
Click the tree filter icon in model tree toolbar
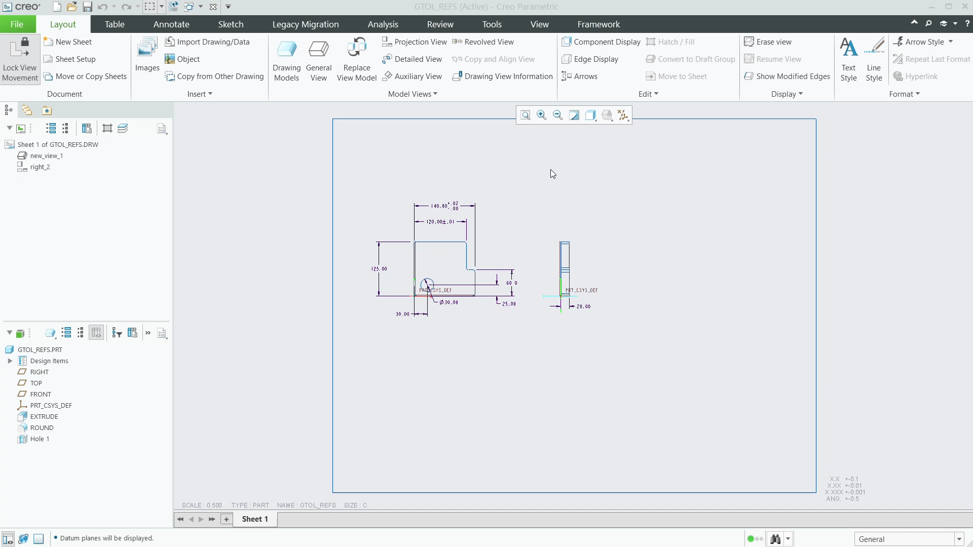[x=117, y=333]
